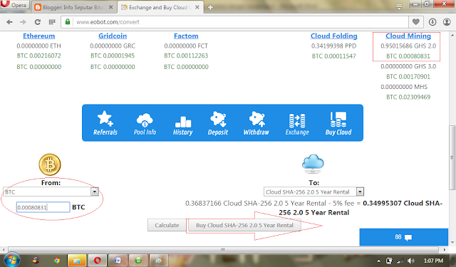Reload the eobot page

click(38, 22)
